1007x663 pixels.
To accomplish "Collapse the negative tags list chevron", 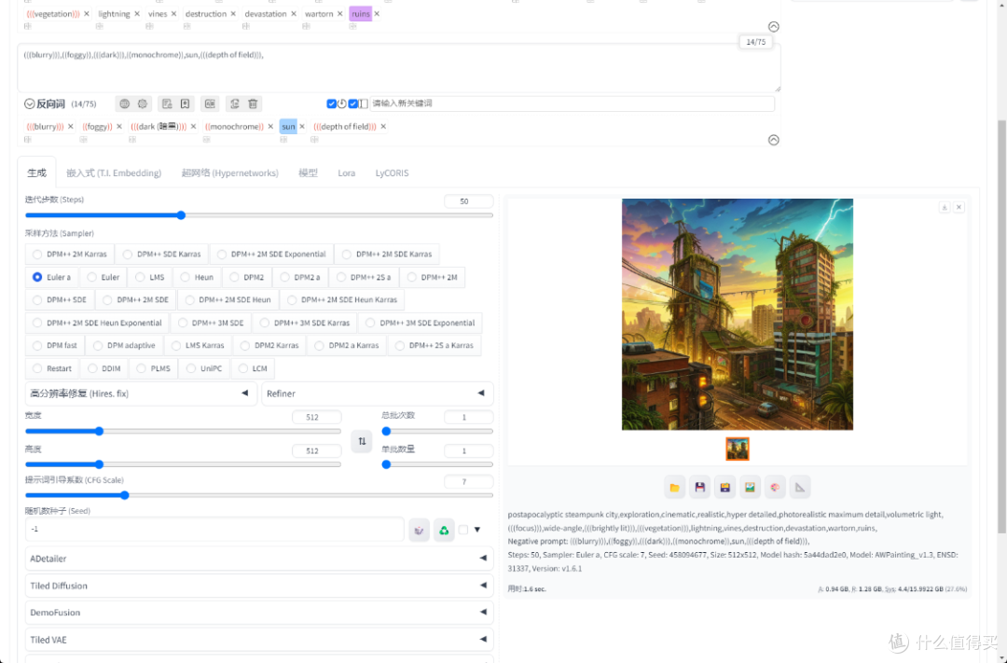I will pos(774,140).
